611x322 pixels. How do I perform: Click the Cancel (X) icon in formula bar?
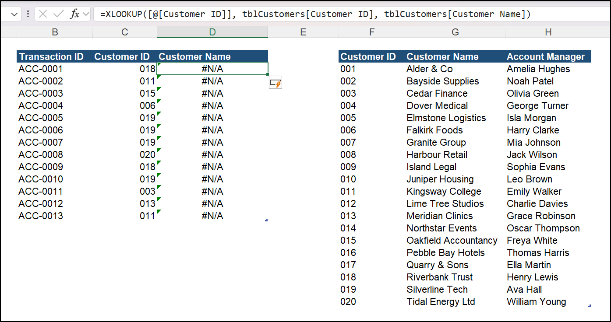click(43, 14)
